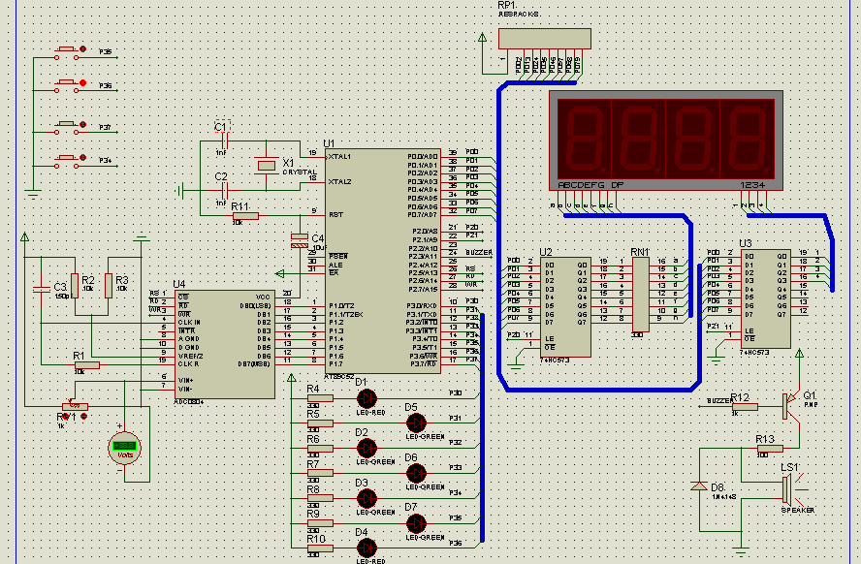
Task: Click the ground symbol under U2
Action: 515,366
